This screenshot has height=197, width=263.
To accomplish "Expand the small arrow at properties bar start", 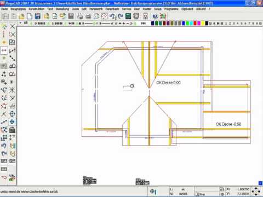I will (20, 23).
